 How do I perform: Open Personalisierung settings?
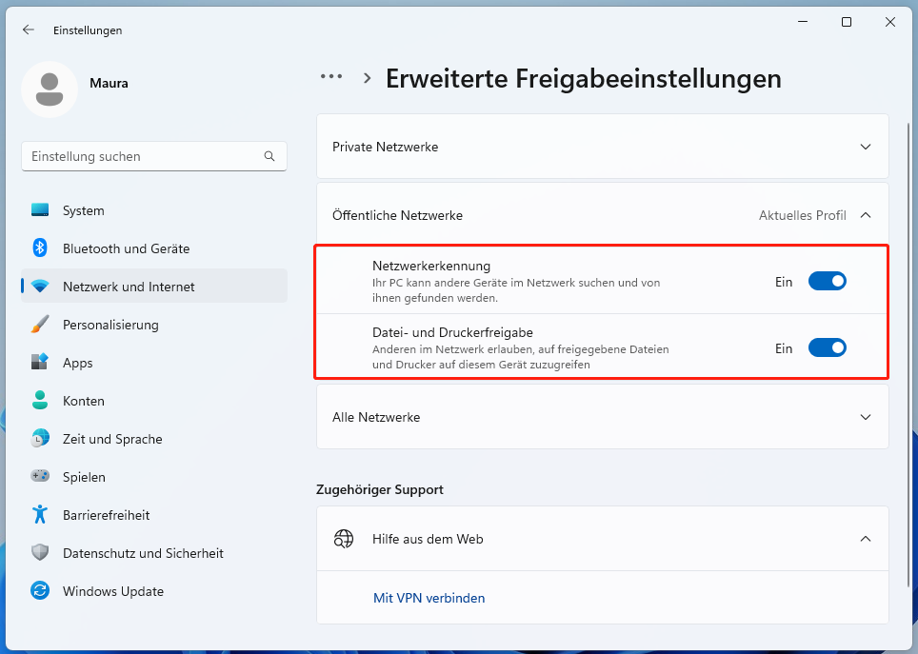coord(42,325)
